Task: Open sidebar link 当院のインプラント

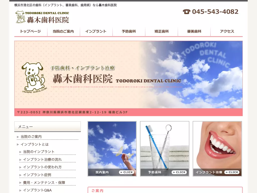Action: pyautogui.click(x=39, y=152)
